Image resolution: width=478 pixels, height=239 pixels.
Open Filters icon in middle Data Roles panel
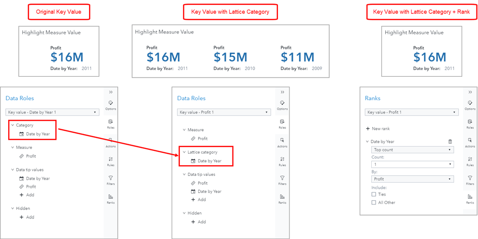point(282,180)
